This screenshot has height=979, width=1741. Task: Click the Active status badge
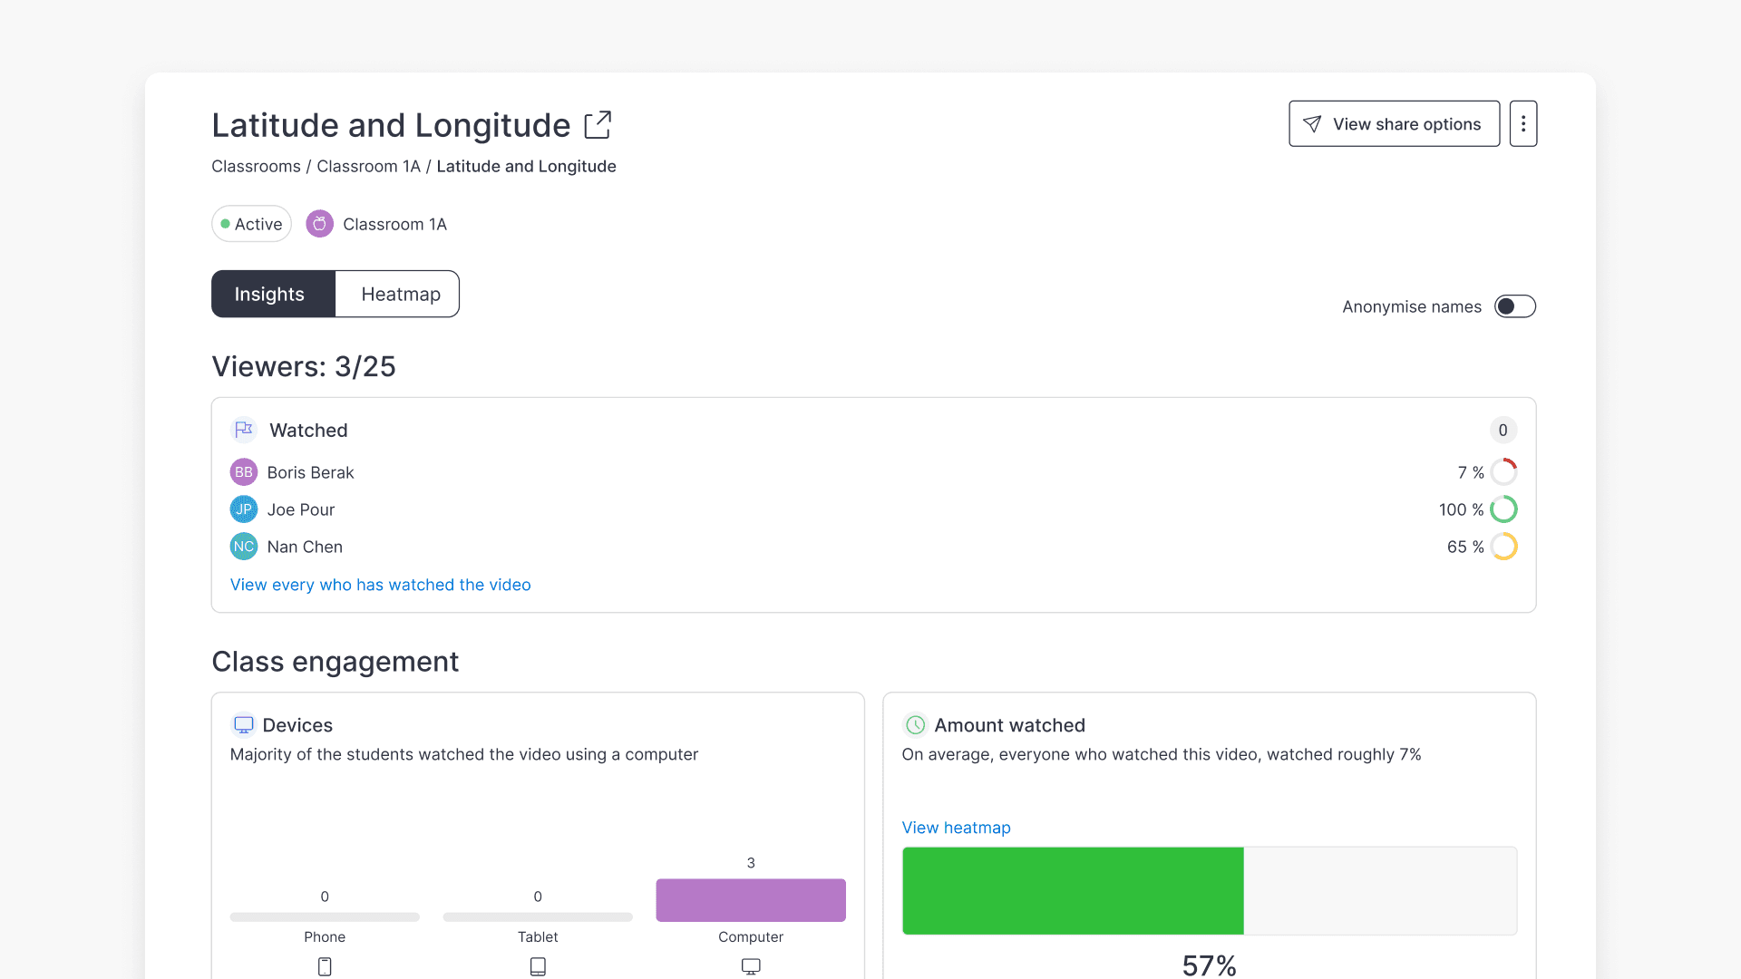[x=251, y=224]
